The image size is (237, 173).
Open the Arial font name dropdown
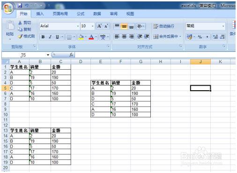coord(78,26)
